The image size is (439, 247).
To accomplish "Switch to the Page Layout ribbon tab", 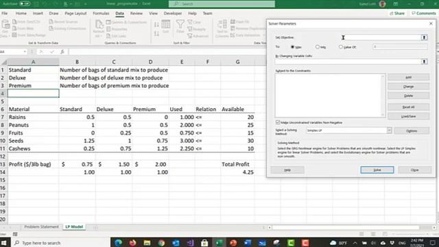I will coord(75,13).
